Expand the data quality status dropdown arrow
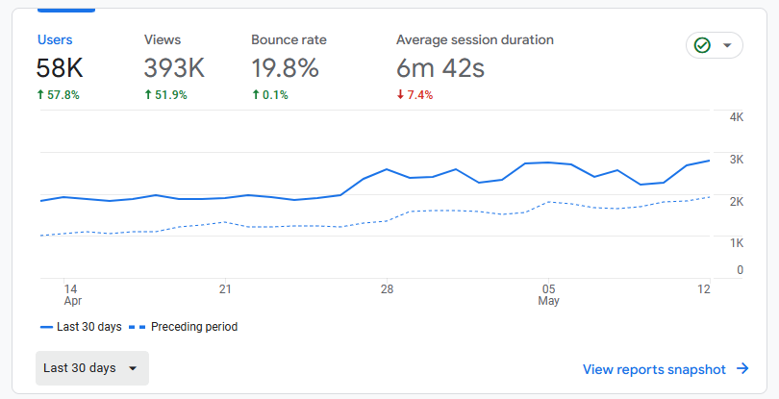 [727, 45]
